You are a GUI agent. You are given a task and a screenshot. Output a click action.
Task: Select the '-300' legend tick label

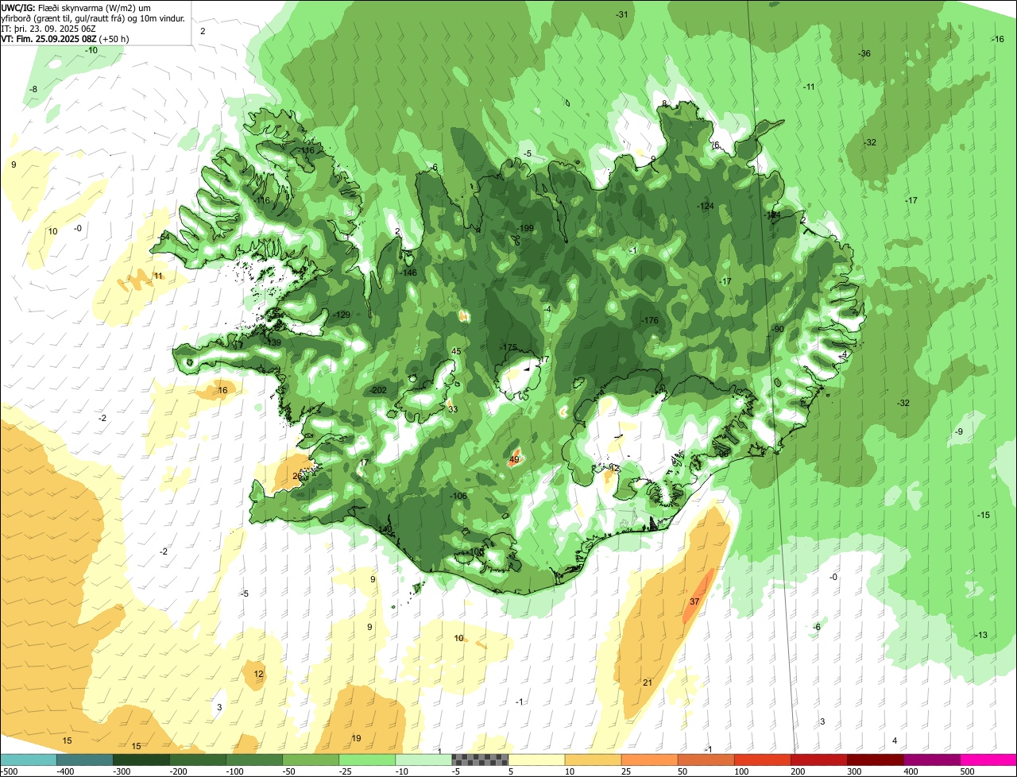tap(121, 771)
